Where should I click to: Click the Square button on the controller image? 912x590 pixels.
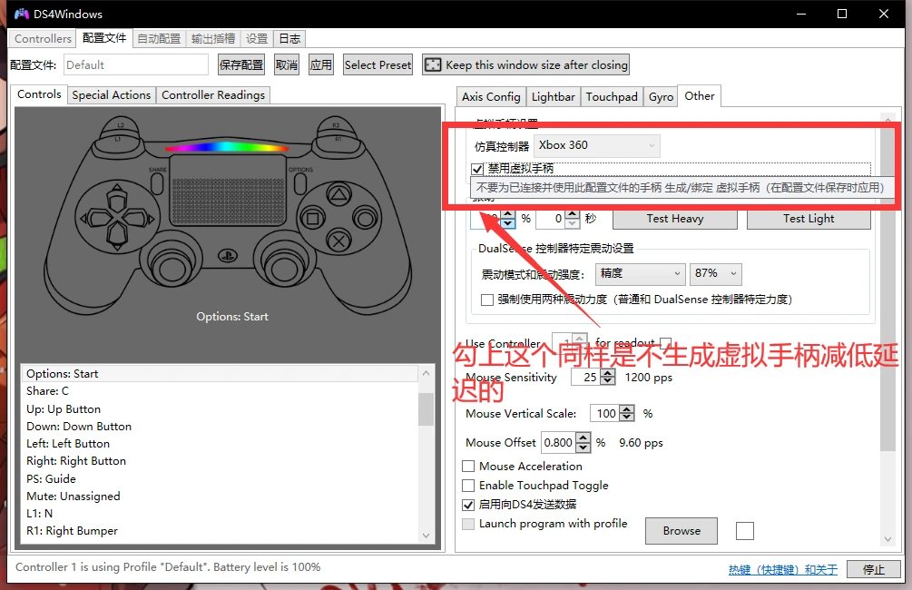[x=312, y=219]
